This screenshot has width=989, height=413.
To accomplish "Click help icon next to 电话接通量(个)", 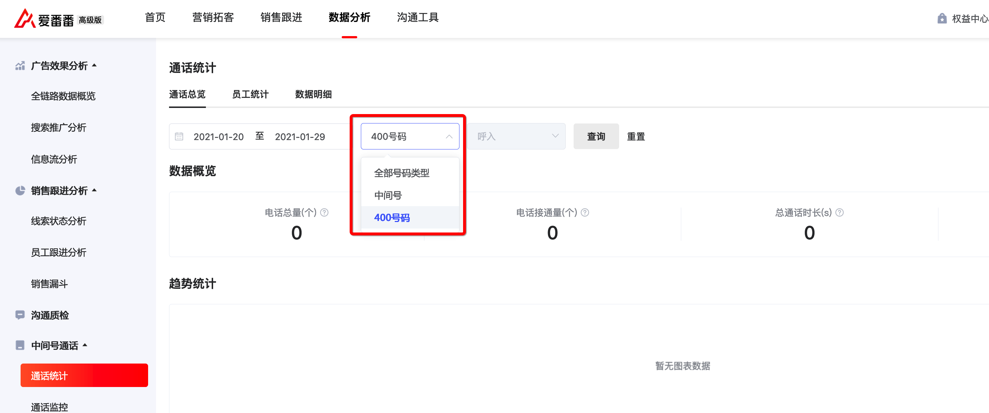I will coord(585,213).
